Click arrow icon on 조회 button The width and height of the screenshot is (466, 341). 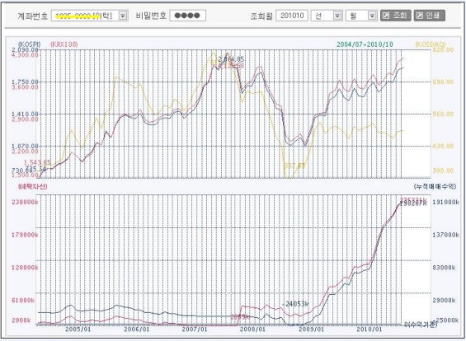pyautogui.click(x=386, y=16)
